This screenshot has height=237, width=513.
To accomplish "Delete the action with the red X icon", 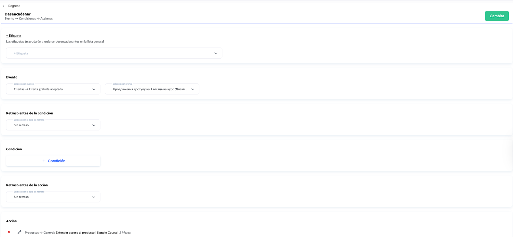I will point(9,232).
